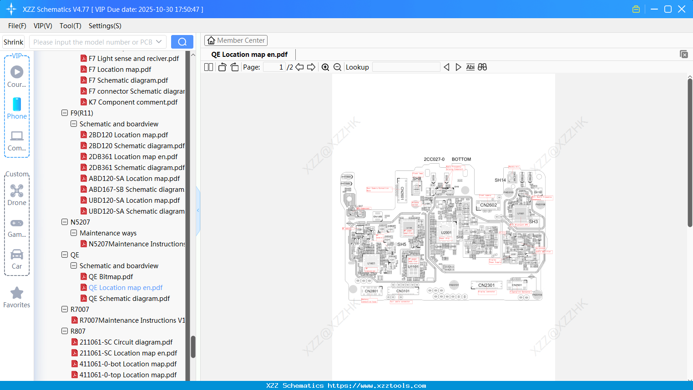
Task: Open F7 Light sense and reciver.pdf
Action: point(130,58)
